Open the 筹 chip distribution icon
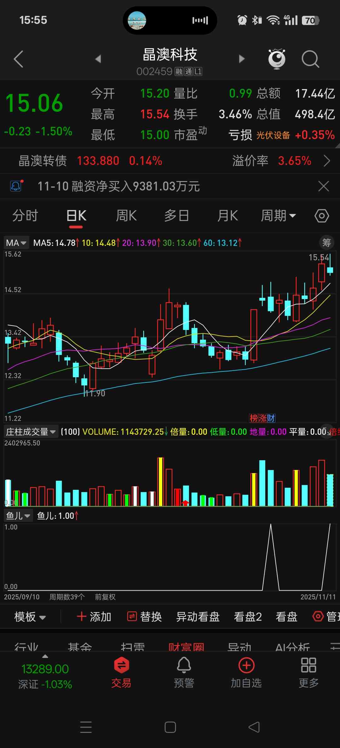This screenshot has width=340, height=748. pos(326,242)
